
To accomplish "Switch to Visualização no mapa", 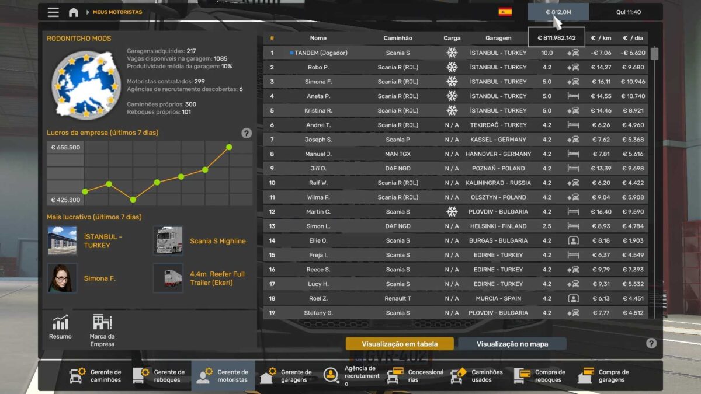I will click(x=512, y=344).
